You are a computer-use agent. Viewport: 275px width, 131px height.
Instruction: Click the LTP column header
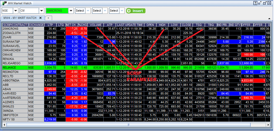[x=50, y=25]
